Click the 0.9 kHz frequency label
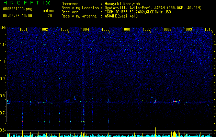The image size is (216, 137). pos(3,79)
